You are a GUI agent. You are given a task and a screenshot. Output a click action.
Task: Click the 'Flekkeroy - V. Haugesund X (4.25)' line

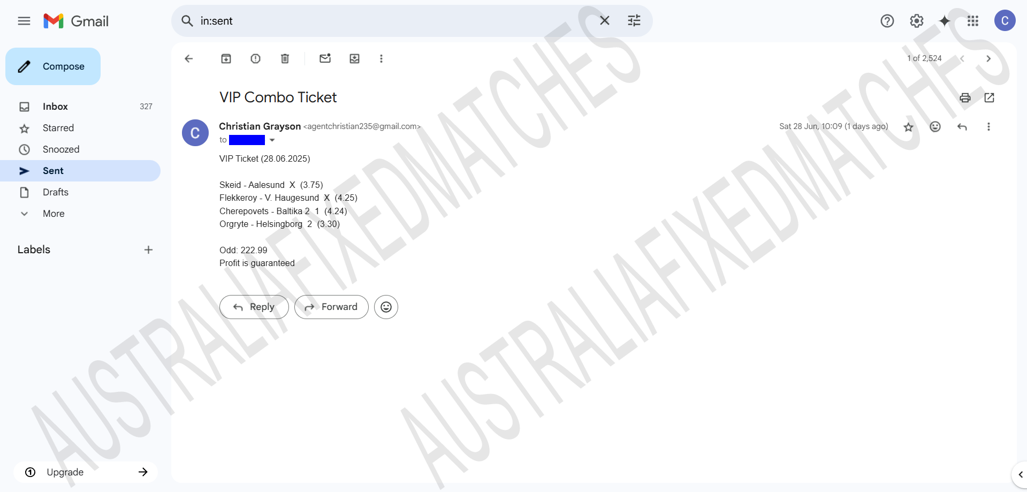[x=288, y=198]
